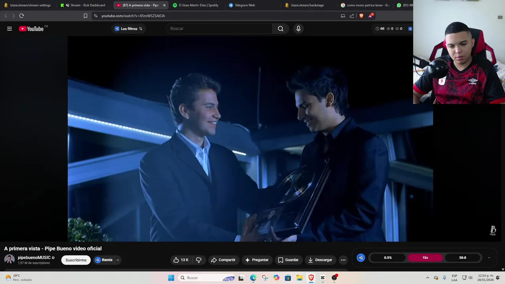Viewport: 505px width, 284px height.
Task: Click the extension IQ icon near header
Action: tap(410, 29)
